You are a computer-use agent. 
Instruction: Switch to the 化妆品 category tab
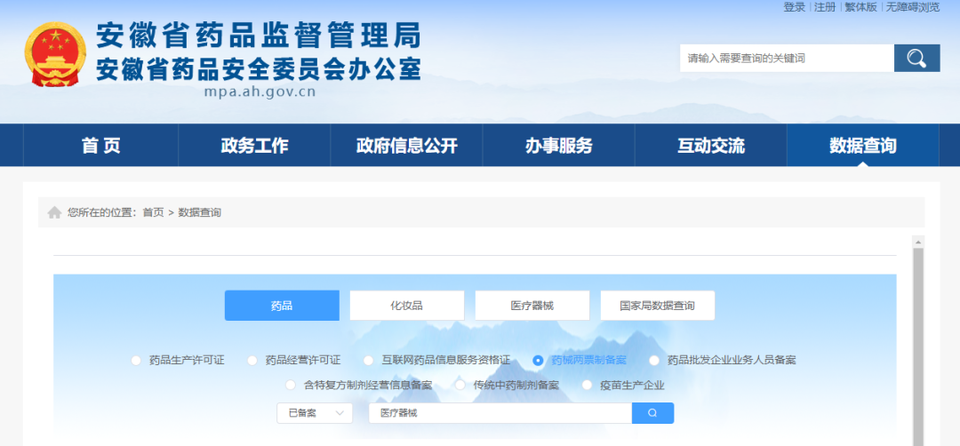tap(406, 306)
